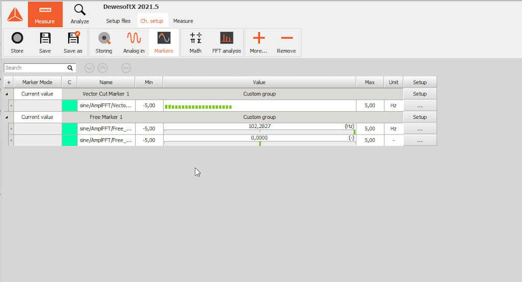Click color swatch of sine/AmplFFT/Vecto channel
Image resolution: width=522 pixels, height=282 pixels.
point(69,106)
